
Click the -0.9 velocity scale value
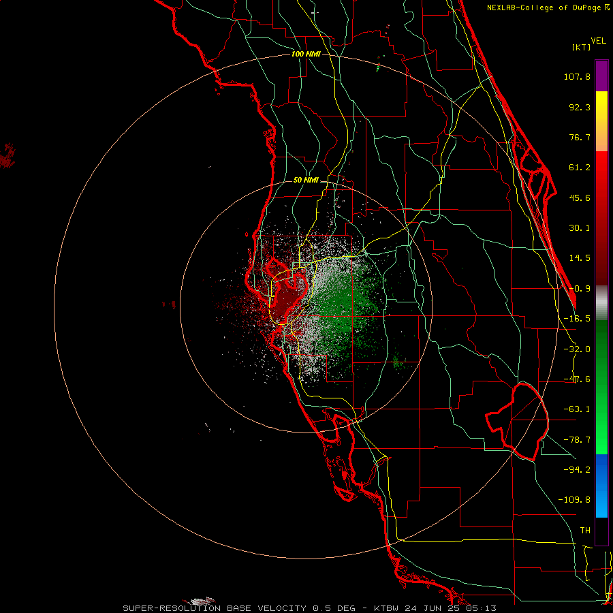coord(580,289)
